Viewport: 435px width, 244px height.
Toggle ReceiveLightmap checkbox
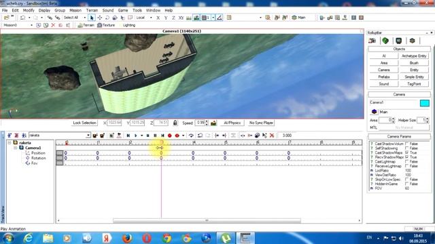(x=406, y=166)
